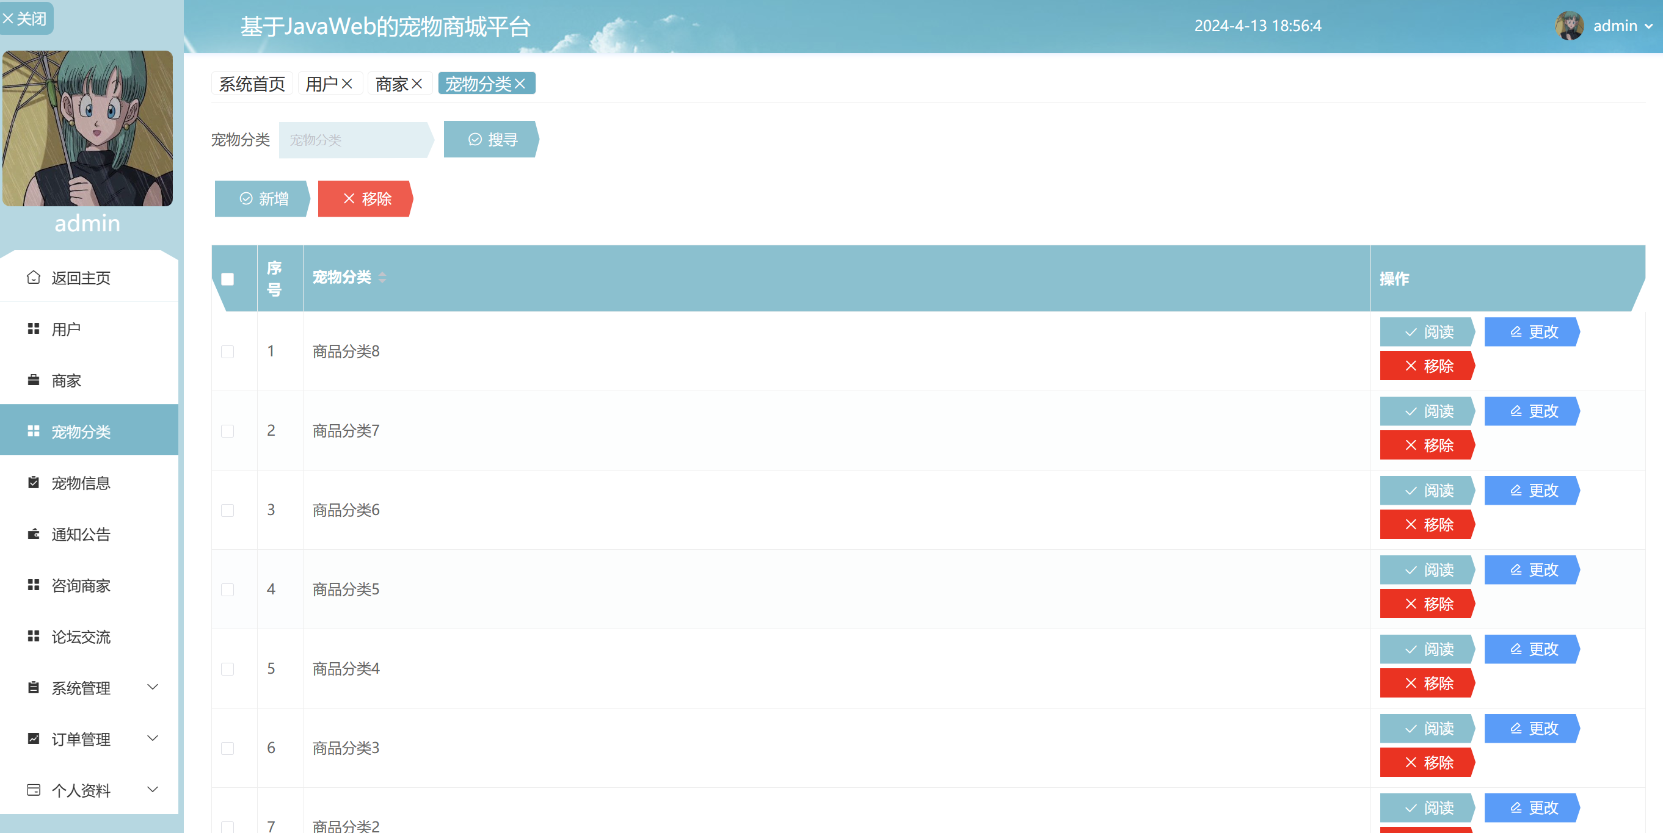Viewport: 1663px width, 833px height.
Task: Click the small admin avatar in header
Action: [1569, 26]
